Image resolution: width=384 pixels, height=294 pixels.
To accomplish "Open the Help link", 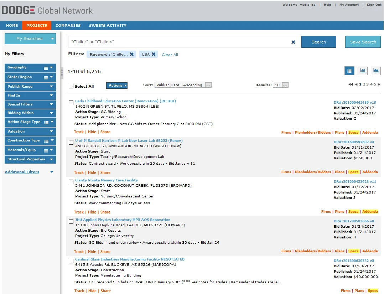I will point(327,5).
